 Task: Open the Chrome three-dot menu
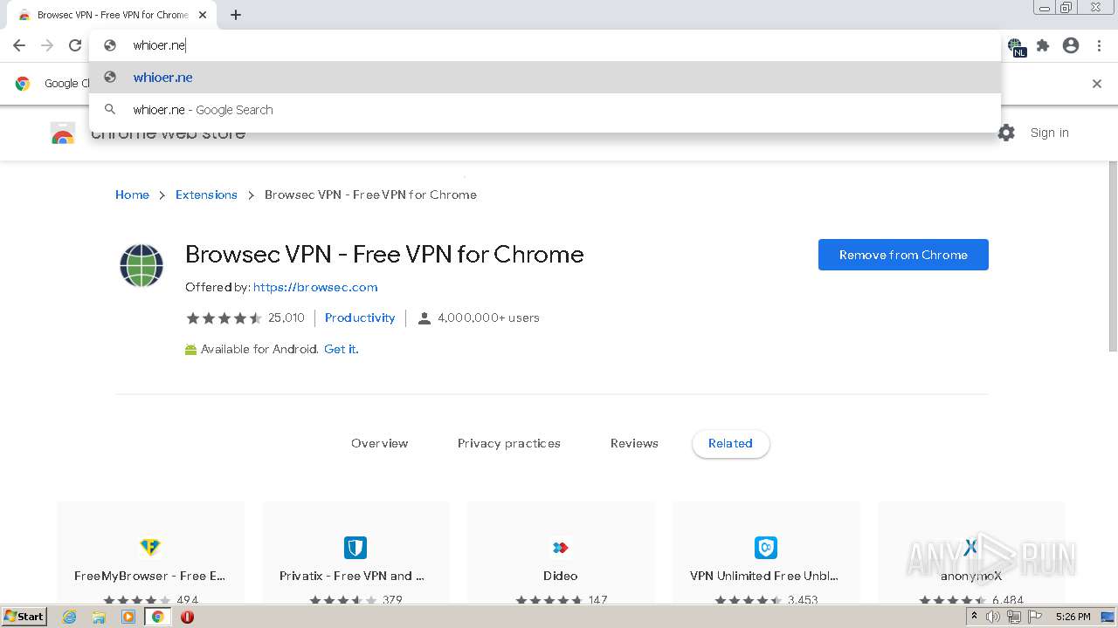point(1099,45)
